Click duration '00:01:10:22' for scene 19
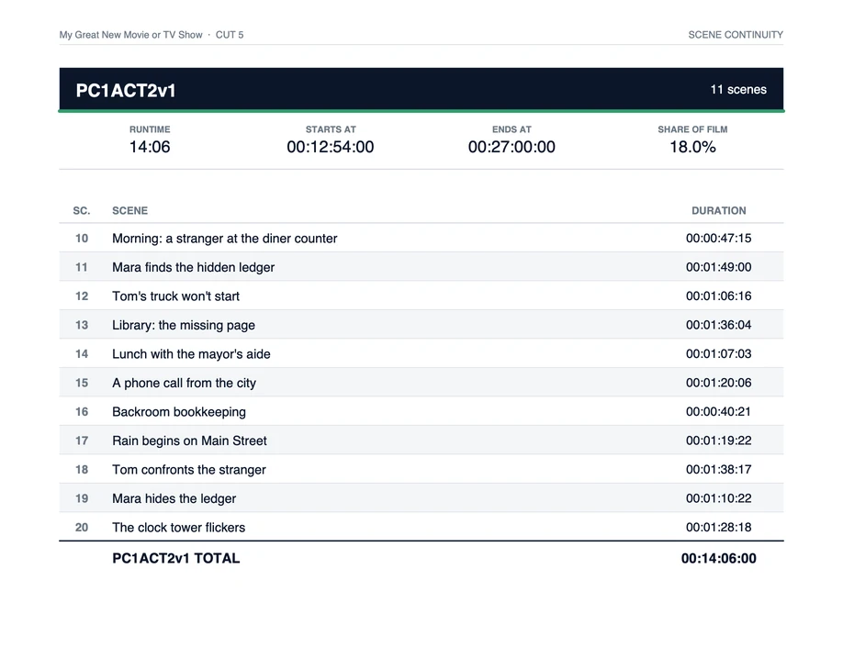Screen dimensions: 843x647 point(719,498)
